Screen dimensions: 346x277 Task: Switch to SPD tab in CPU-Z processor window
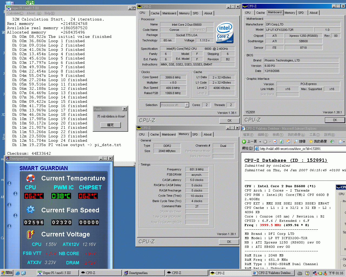point(195,13)
